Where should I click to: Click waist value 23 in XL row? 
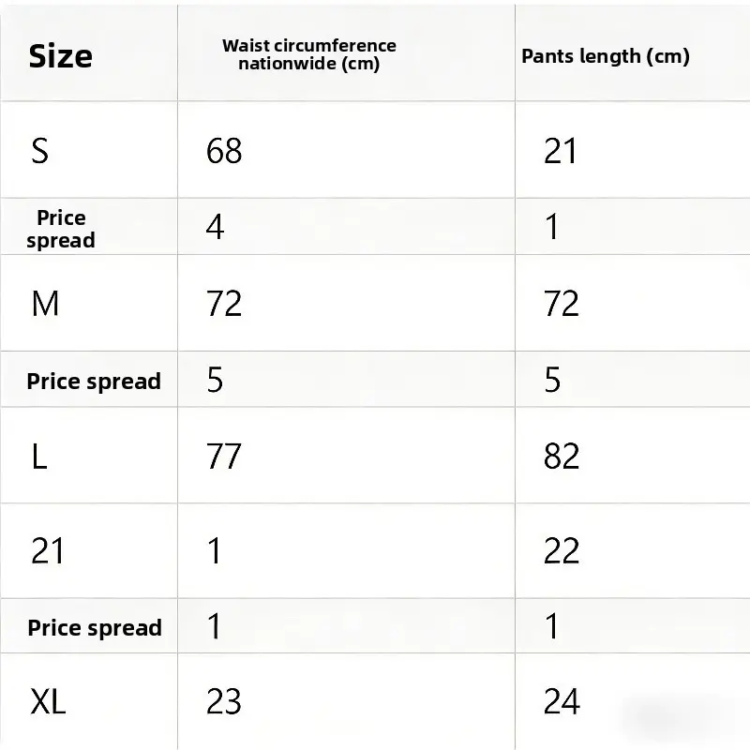[x=224, y=701]
